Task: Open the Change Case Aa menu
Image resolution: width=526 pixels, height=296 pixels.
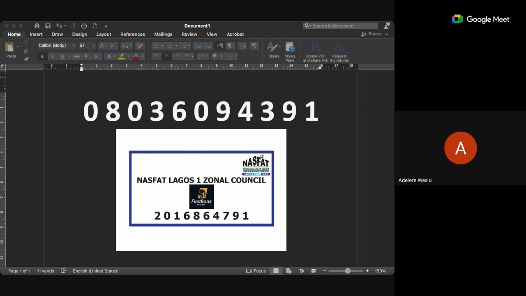Action: coord(127,46)
